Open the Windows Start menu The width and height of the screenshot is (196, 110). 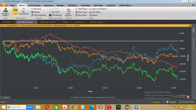coord(3,107)
